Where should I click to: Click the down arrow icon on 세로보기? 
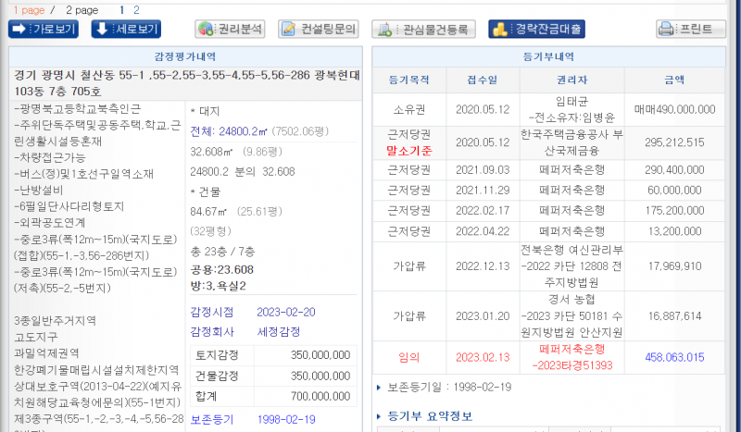[x=102, y=30]
